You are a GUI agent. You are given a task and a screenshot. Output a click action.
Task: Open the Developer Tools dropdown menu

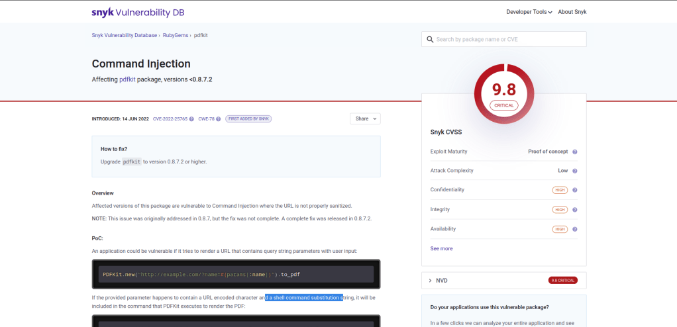[529, 12]
